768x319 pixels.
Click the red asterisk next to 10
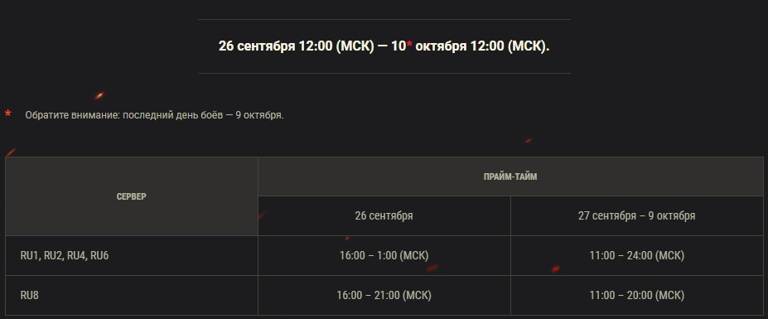pos(409,45)
